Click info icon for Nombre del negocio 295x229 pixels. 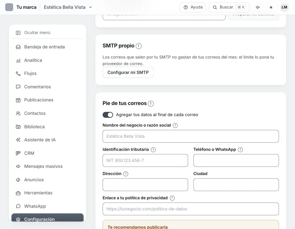tap(175, 126)
